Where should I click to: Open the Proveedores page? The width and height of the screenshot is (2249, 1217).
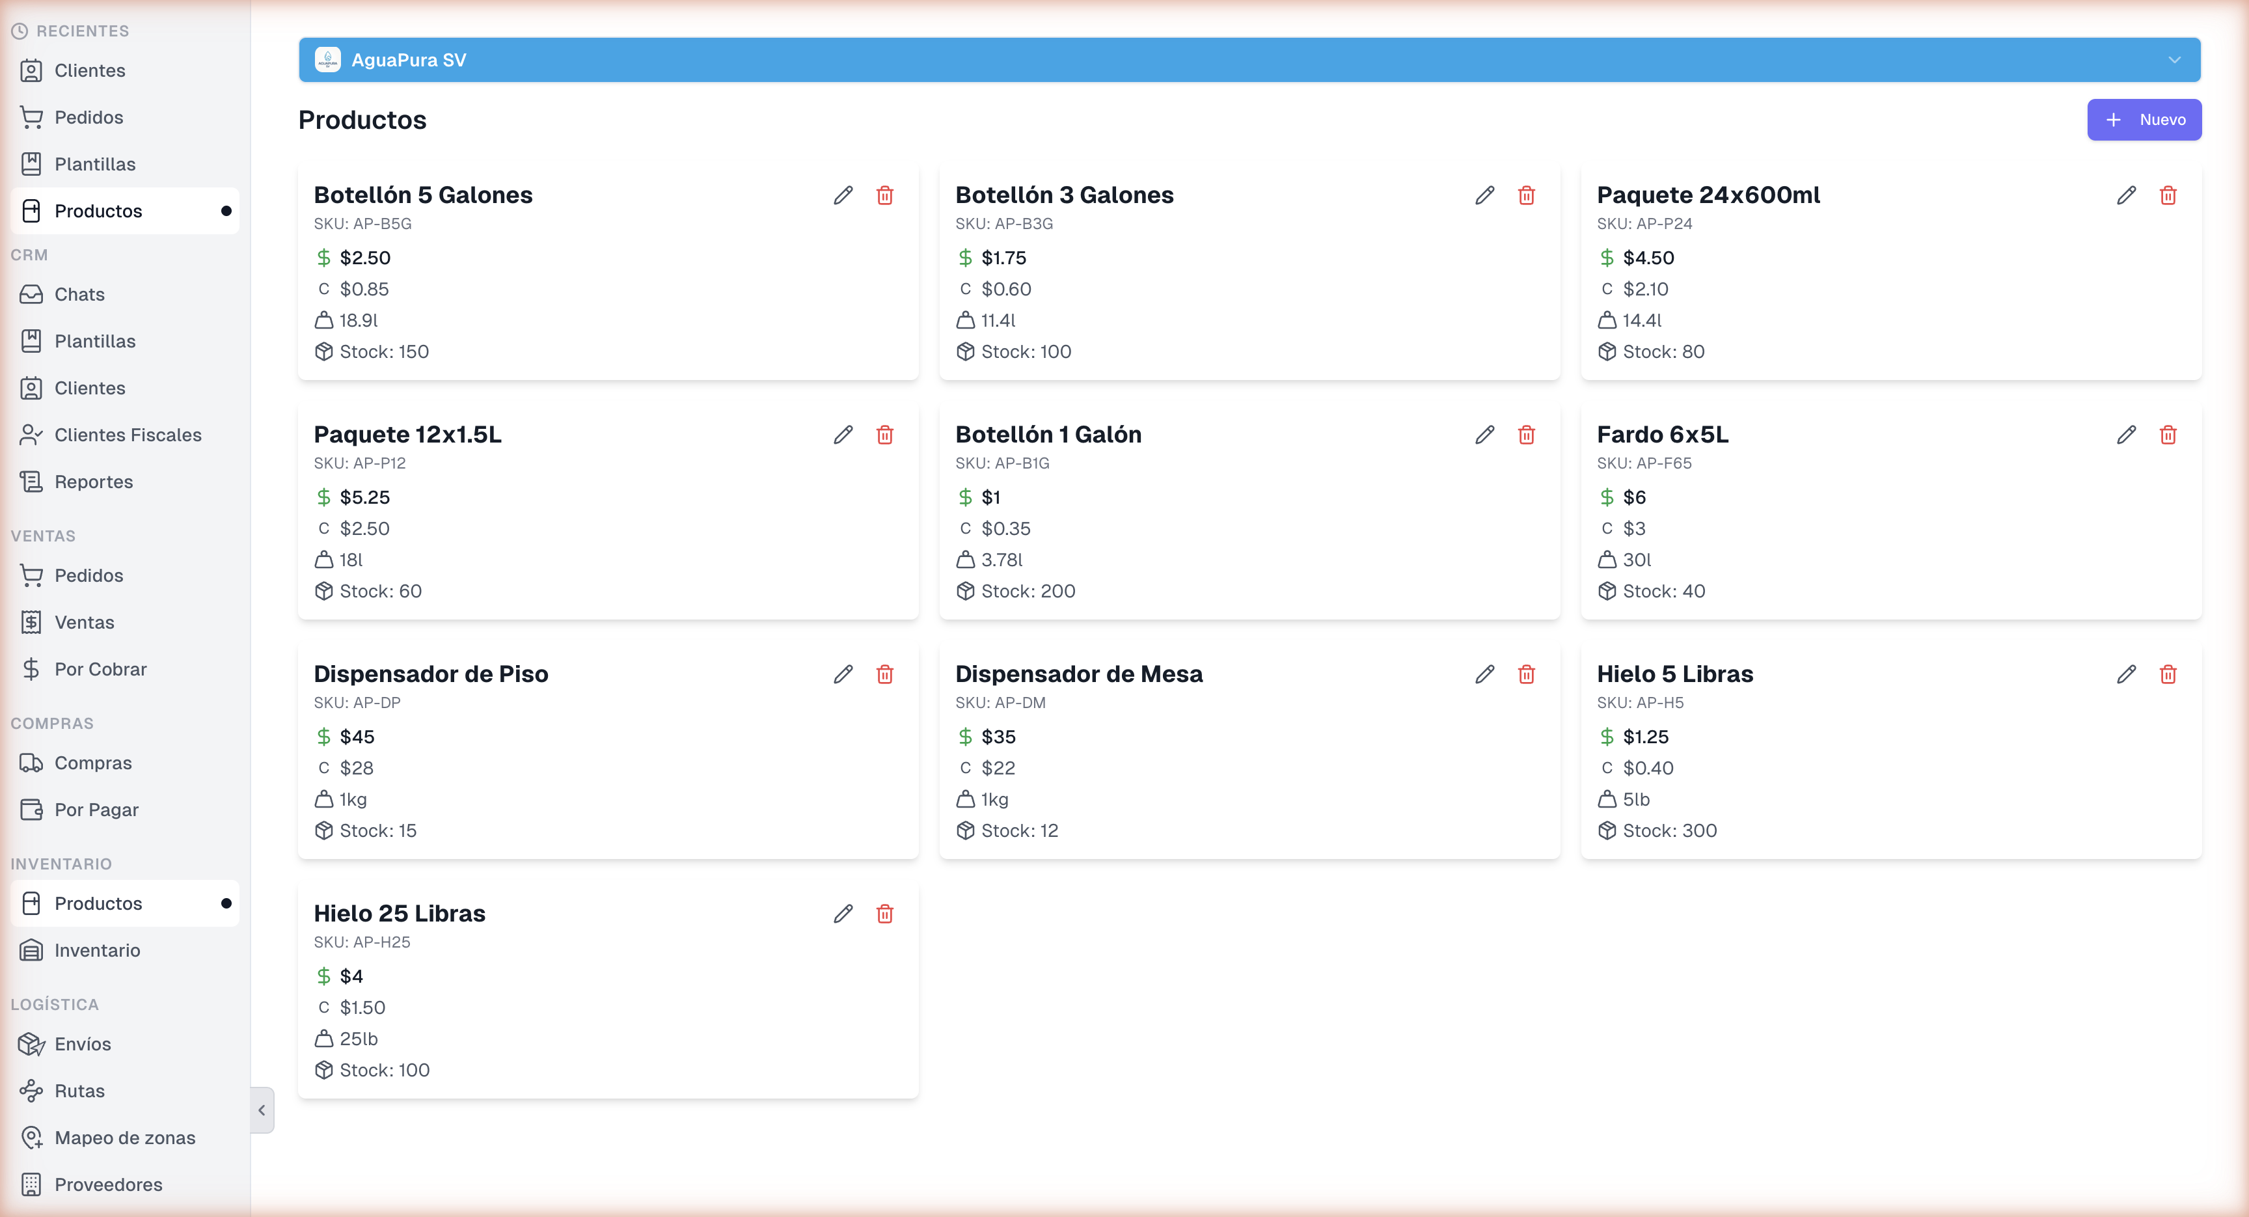pos(108,1184)
